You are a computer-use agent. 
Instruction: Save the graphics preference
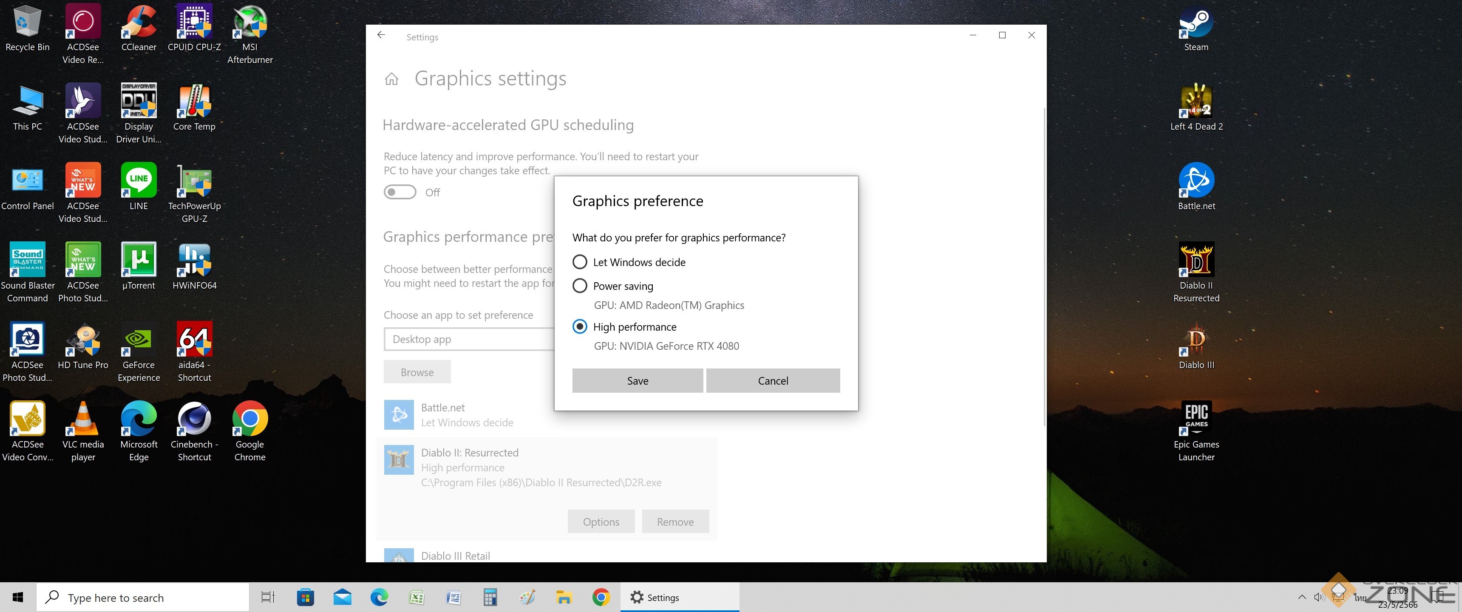[x=637, y=380]
